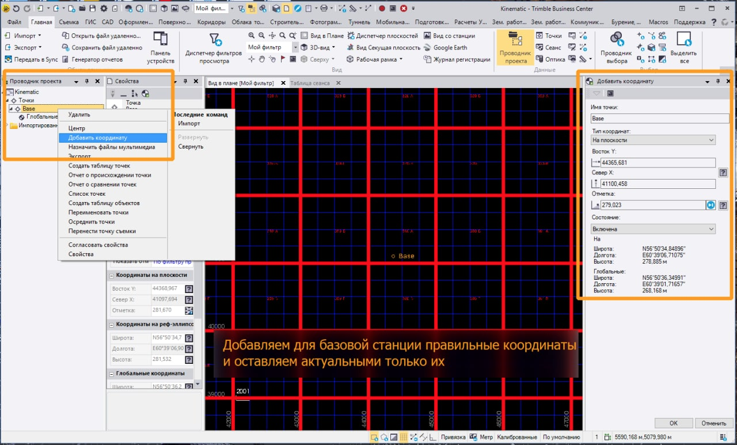
Task: Open the Файл menu
Action: [14, 22]
